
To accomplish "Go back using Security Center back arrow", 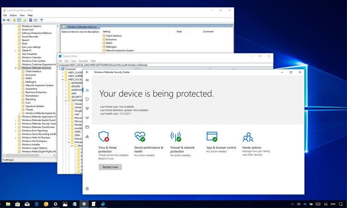I will point(87,72).
